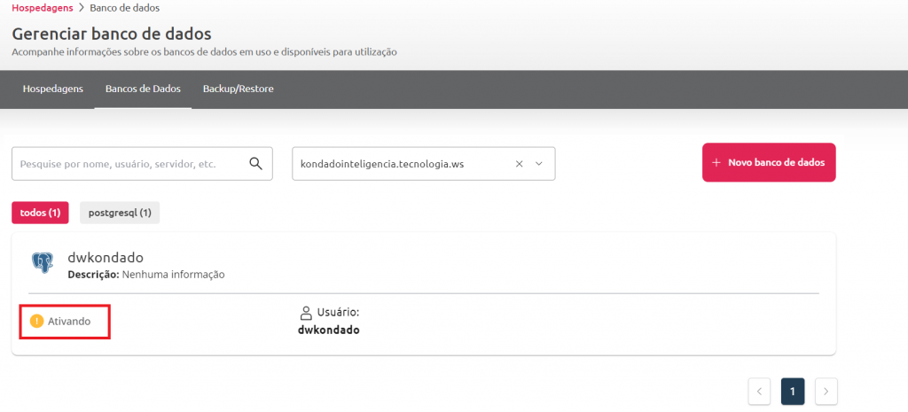This screenshot has width=908, height=412.
Task: Select page 1 in pagination
Action: point(793,391)
